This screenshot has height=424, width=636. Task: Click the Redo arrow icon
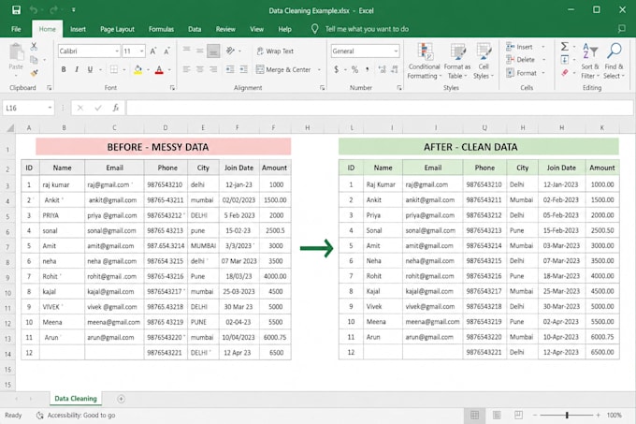53,9
